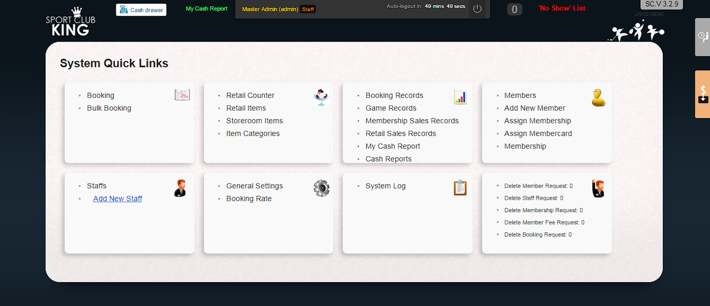Click the Add New Staff link
Screen dimensions: 710x306
117,199
